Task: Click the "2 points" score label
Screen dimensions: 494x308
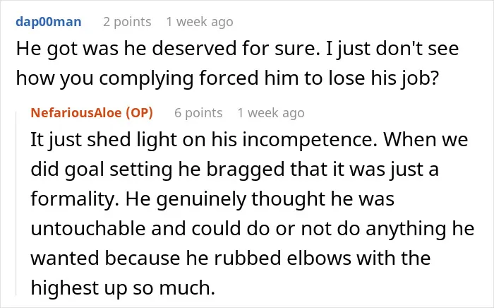Action: click(x=127, y=22)
